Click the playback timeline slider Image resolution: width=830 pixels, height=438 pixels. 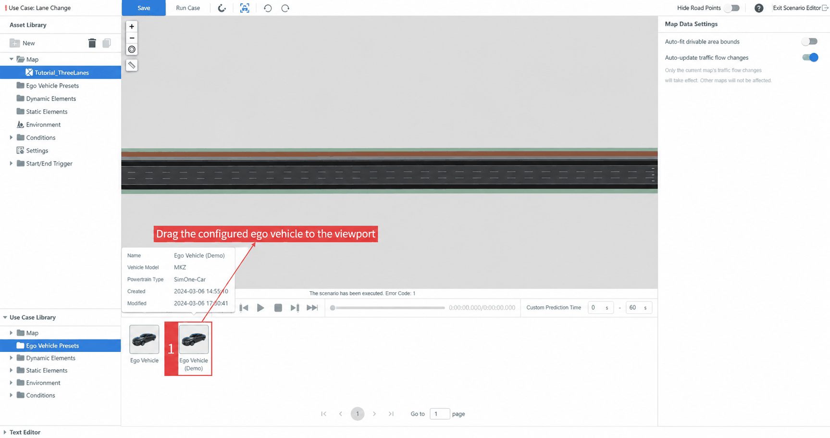387,308
